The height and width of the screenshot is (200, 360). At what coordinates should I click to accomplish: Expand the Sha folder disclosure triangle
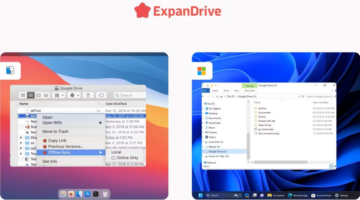point(21,138)
